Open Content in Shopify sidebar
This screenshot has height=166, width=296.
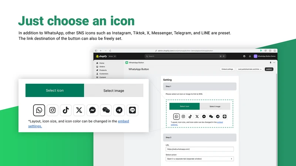[102, 77]
